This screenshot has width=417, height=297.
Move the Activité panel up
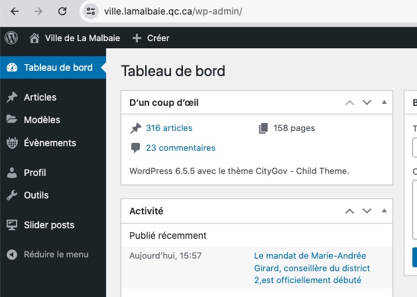coord(349,211)
